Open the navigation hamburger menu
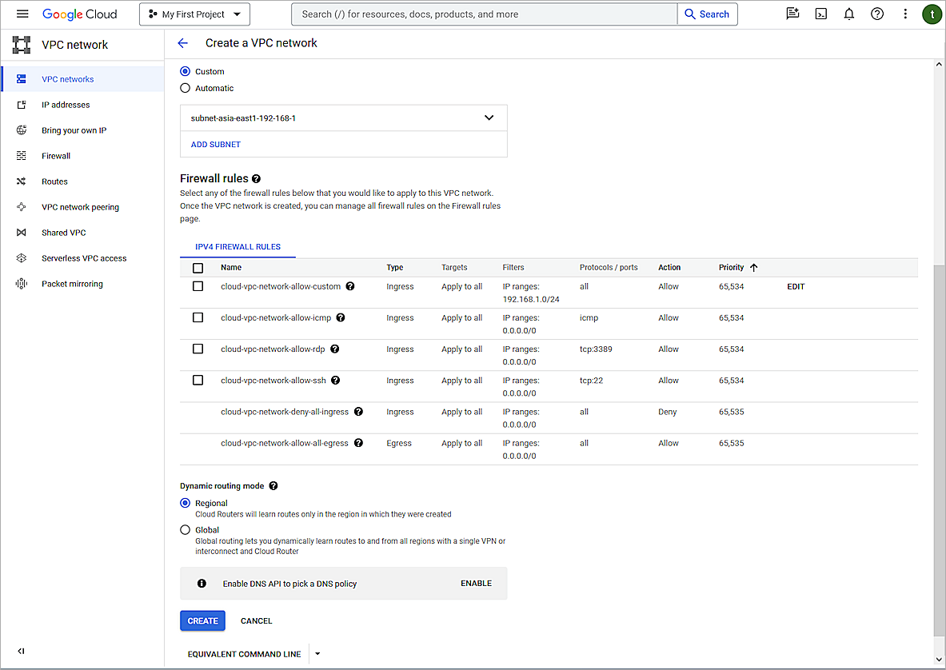Screen dimensions: 946x670 [22, 14]
